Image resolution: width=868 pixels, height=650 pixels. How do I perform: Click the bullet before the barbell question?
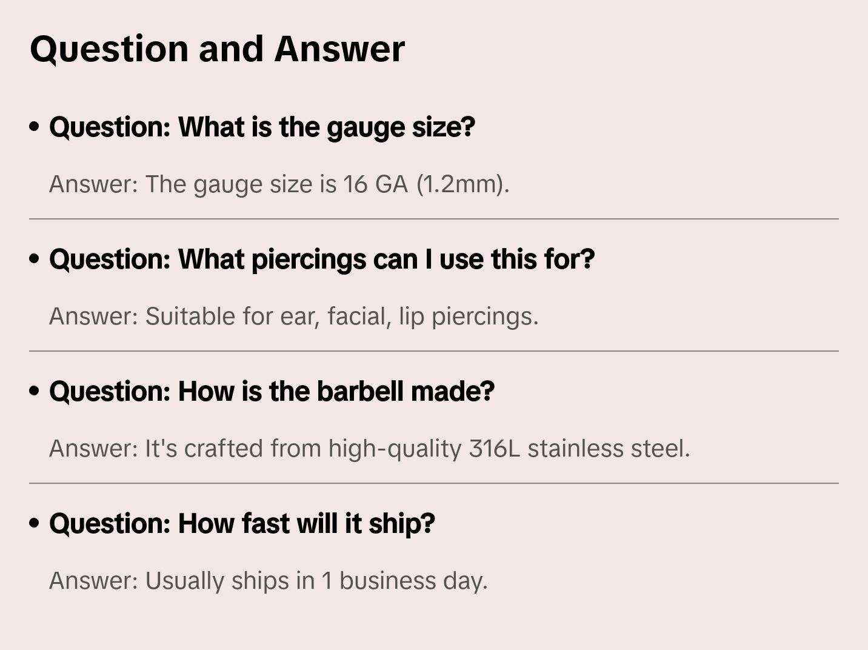coord(35,392)
